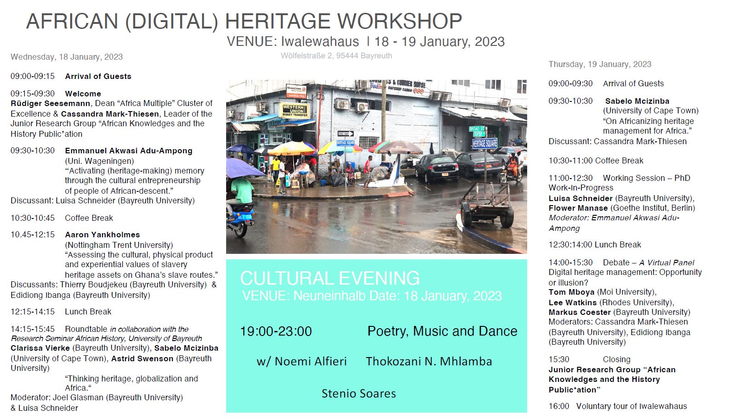734x420 pixels.
Task: Click the Wednesday, 18 January, 2023 heading
Action: point(67,57)
